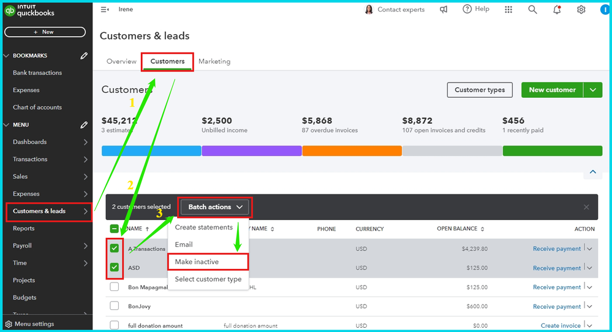The image size is (612, 332).
Task: Click Receive payment for A Transactions
Action: [x=557, y=249]
